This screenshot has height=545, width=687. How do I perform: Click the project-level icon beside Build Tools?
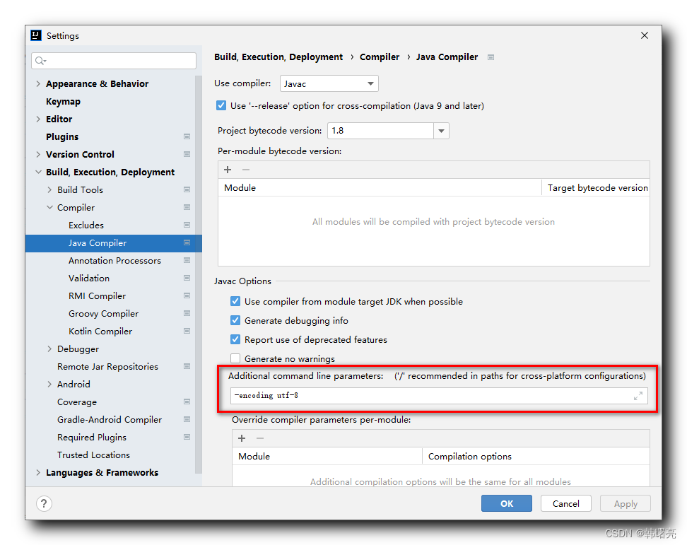click(187, 189)
